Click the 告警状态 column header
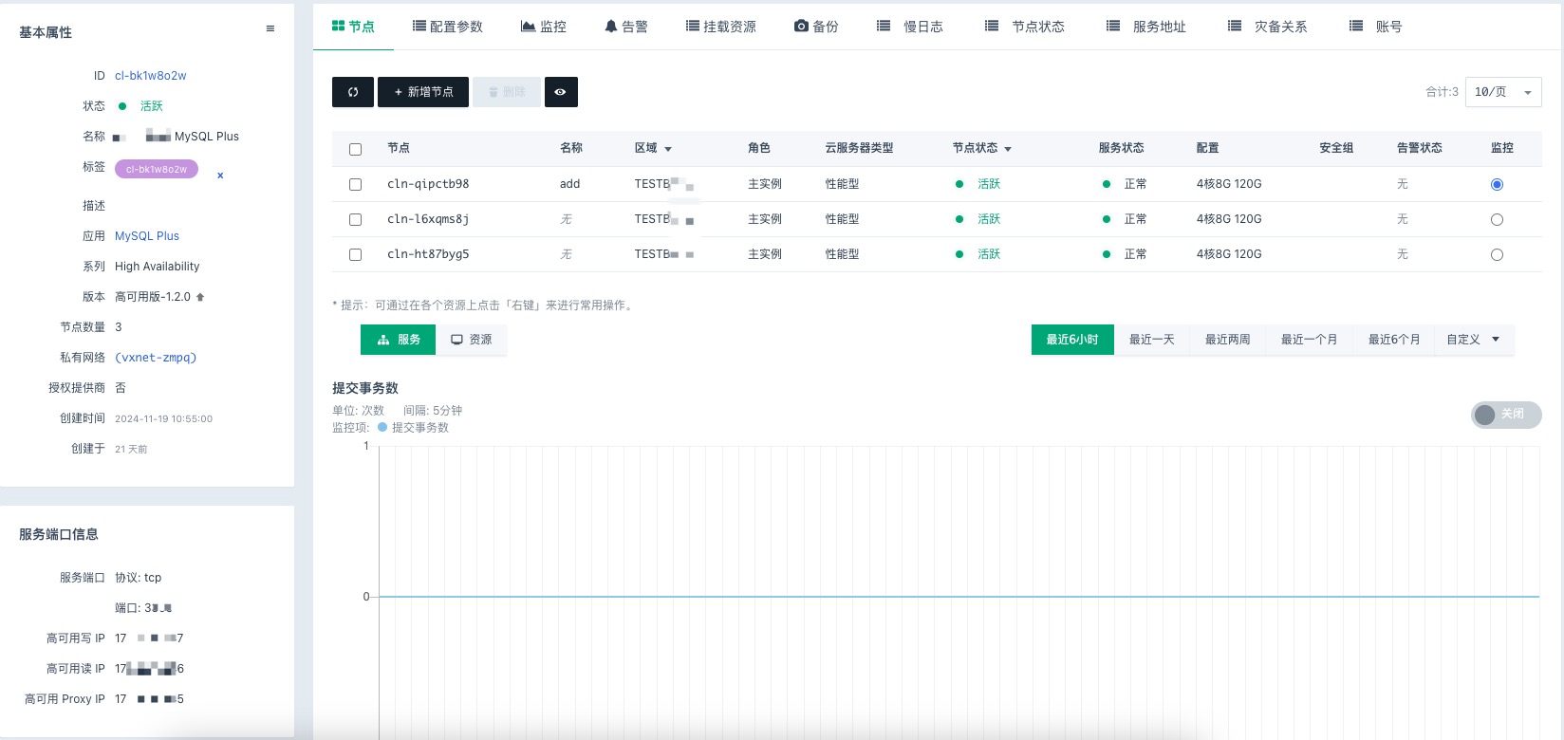The image size is (1564, 740). coord(1419,148)
